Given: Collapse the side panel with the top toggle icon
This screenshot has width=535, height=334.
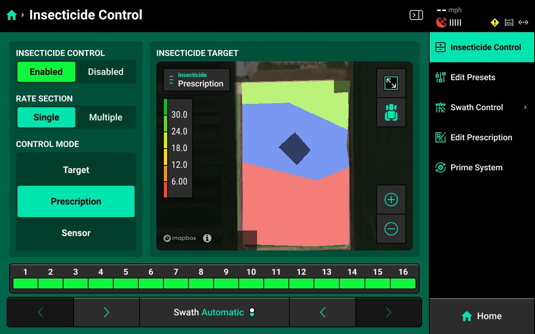Looking at the screenshot, I should [416, 15].
